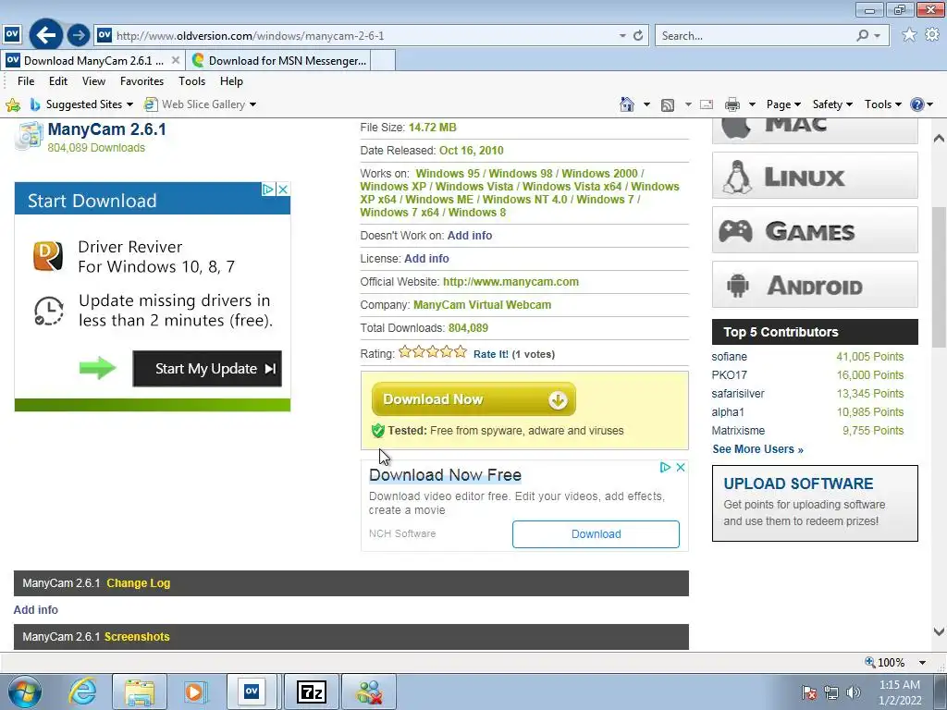The height and width of the screenshot is (710, 947).
Task: Expand the Home button dropdown arrow
Action: point(646,105)
